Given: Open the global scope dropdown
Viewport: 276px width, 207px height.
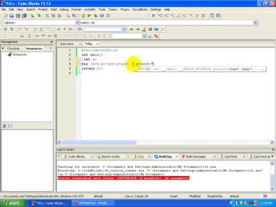Looking at the screenshot, I should (77, 23).
